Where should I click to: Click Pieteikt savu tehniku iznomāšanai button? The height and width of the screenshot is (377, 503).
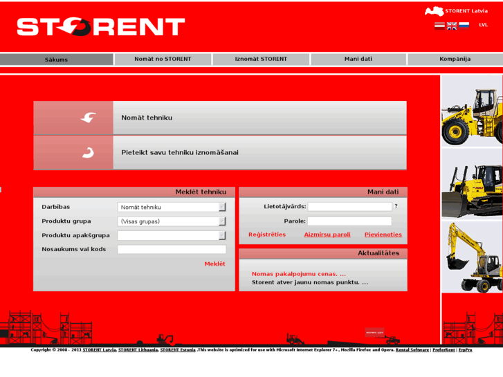(220, 153)
